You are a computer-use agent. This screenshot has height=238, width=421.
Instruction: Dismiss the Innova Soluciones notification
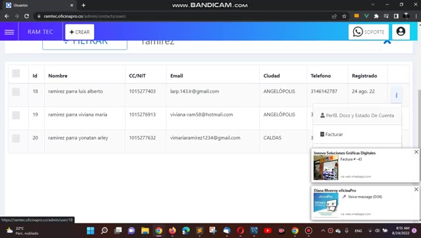tap(416, 152)
